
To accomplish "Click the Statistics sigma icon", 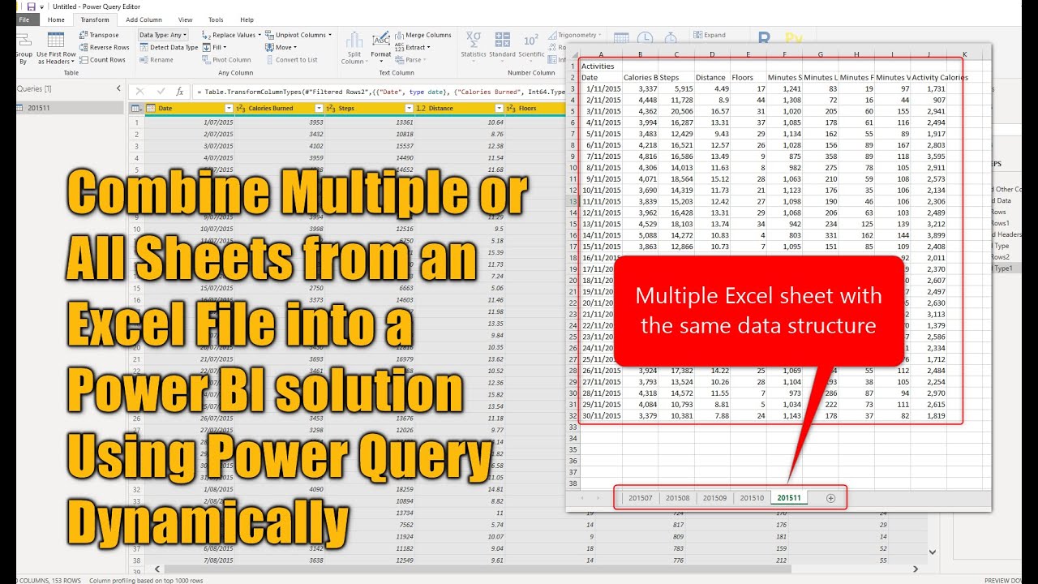I will coord(474,40).
